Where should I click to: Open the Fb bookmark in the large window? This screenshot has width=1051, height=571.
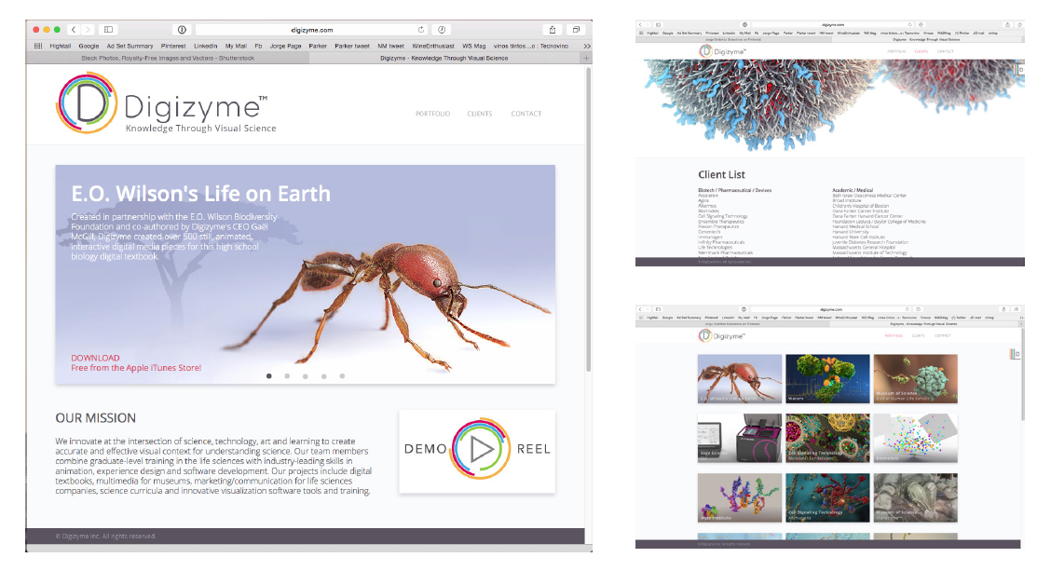tap(258, 47)
